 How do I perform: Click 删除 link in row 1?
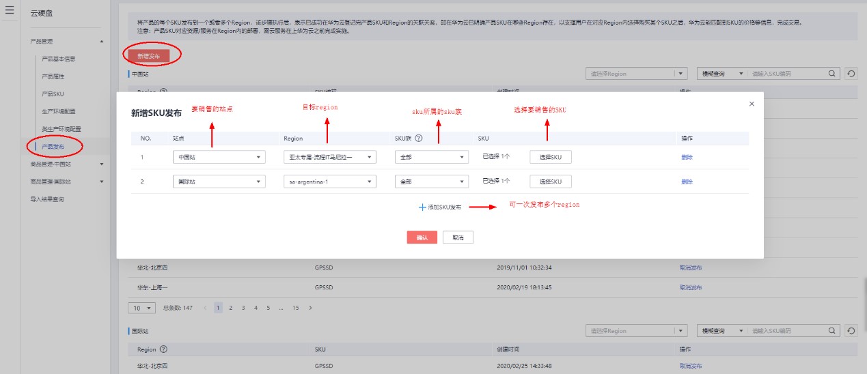687,157
